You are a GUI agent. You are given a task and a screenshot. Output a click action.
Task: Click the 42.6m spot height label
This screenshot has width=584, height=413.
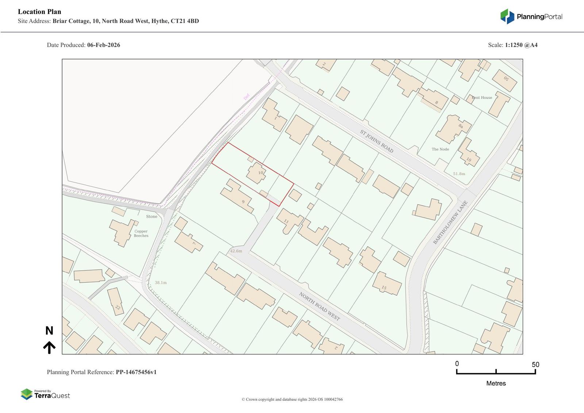tap(236, 251)
